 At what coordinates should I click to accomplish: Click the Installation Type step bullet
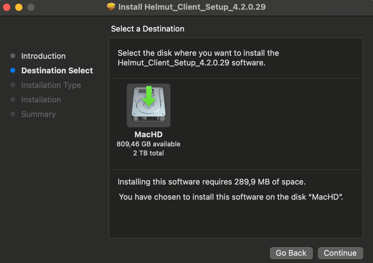[x=13, y=85]
